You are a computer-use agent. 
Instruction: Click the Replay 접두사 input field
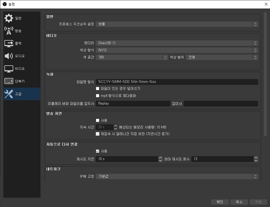click(x=133, y=104)
